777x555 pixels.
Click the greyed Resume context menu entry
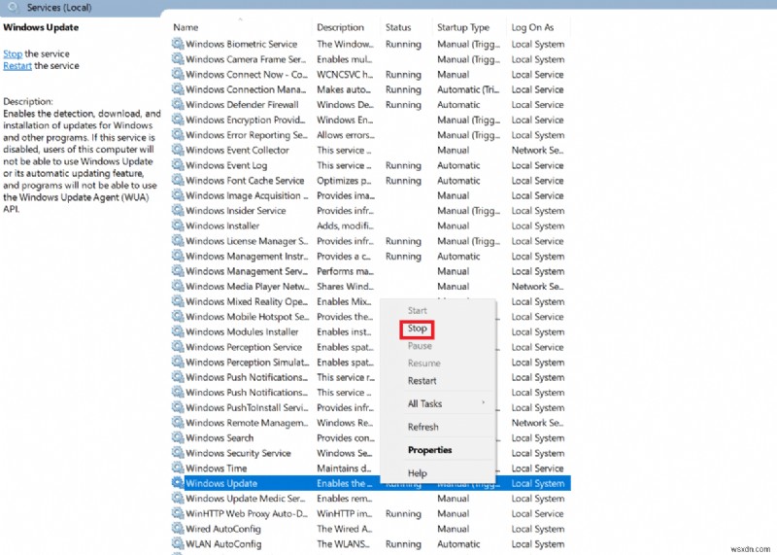[x=424, y=364]
